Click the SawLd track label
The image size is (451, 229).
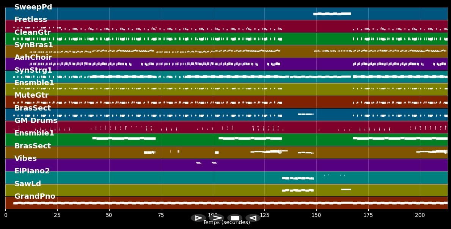point(27,184)
